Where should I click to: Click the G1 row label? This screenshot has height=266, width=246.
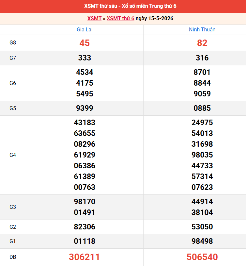click(13, 241)
